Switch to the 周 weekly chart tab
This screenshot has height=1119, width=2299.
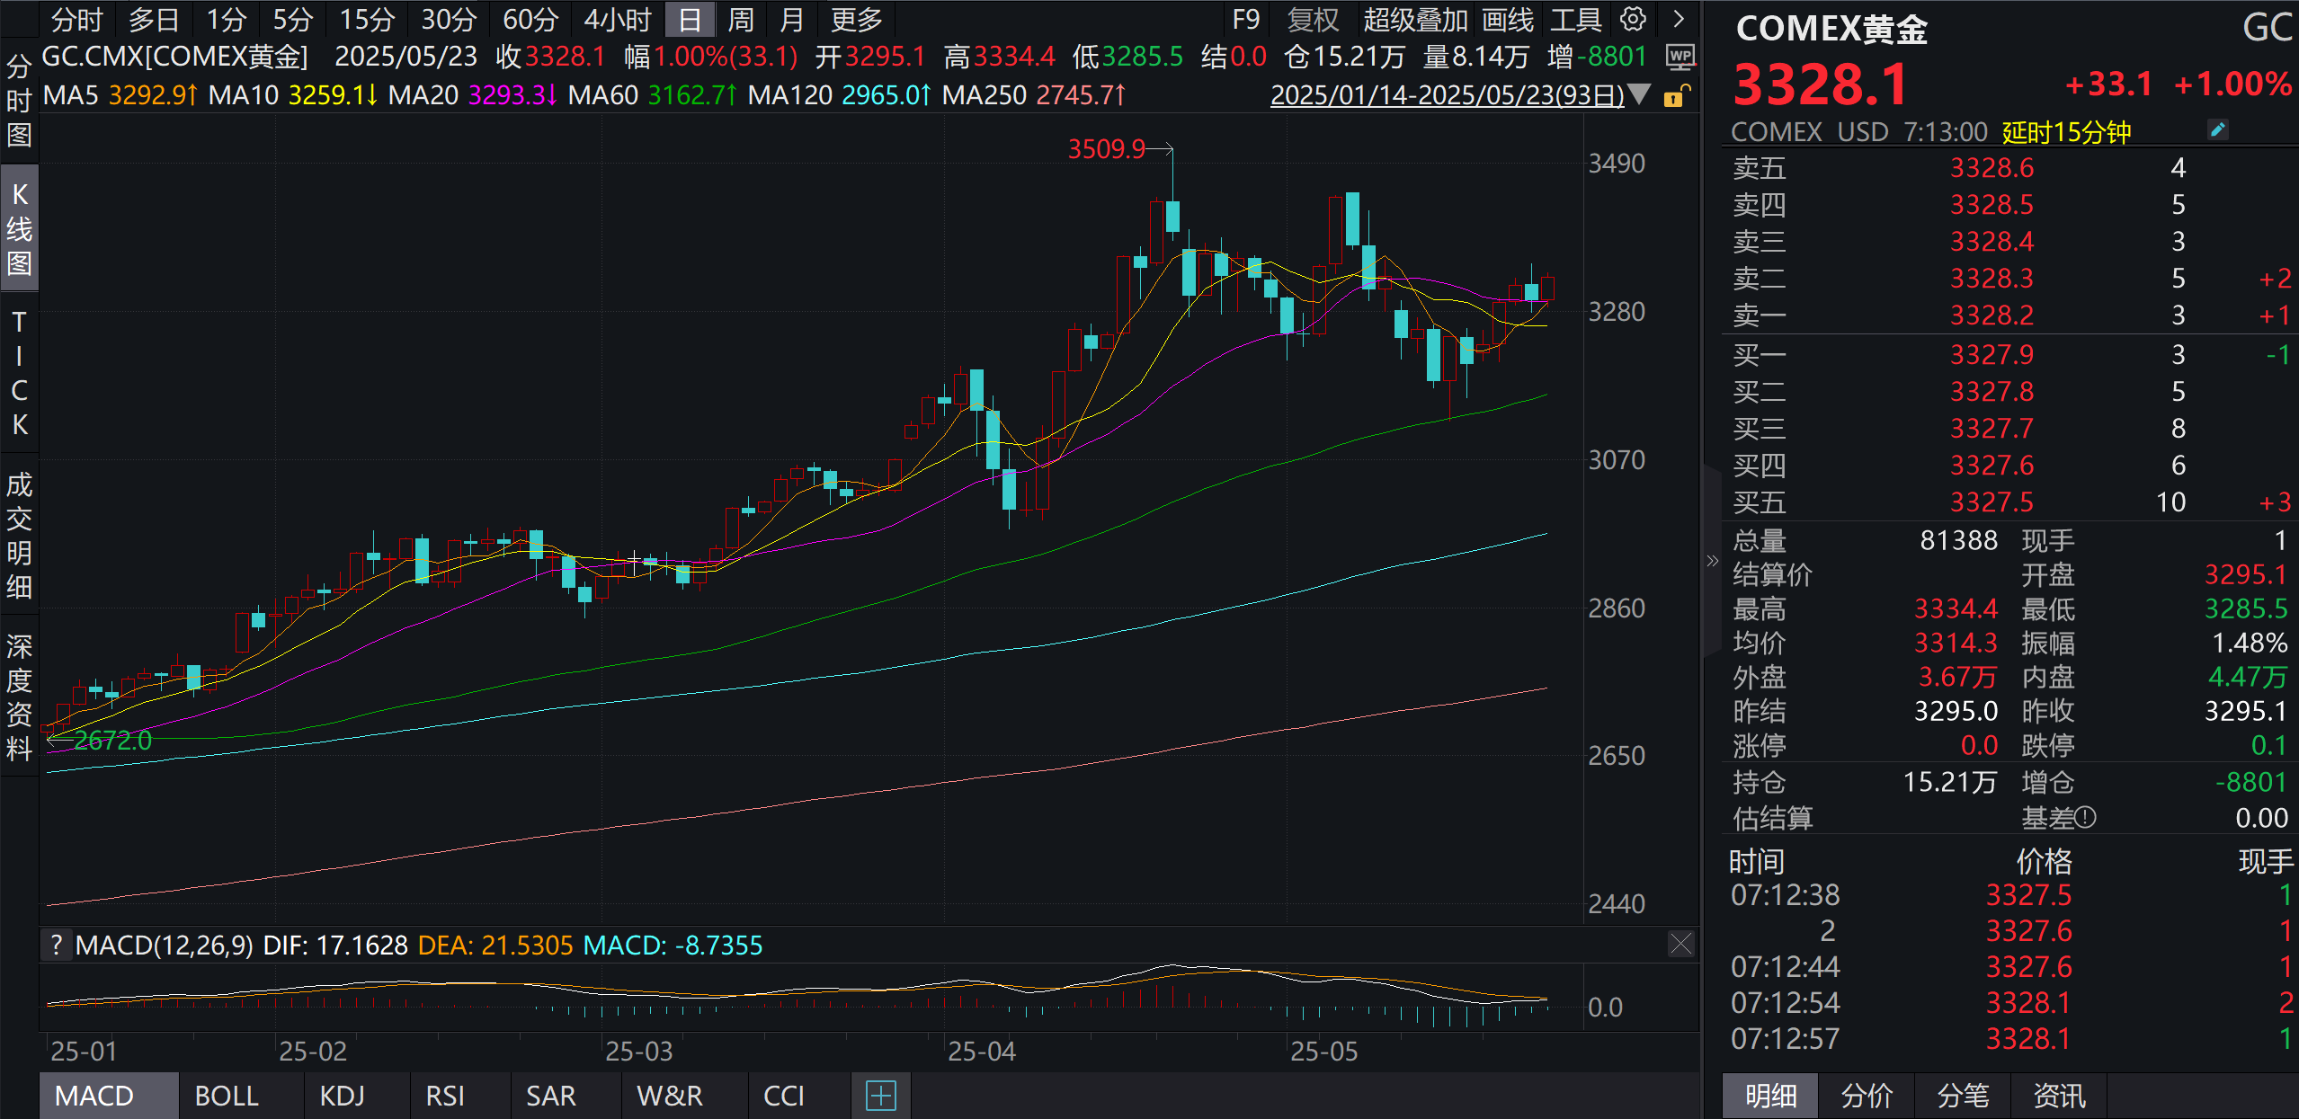(739, 20)
